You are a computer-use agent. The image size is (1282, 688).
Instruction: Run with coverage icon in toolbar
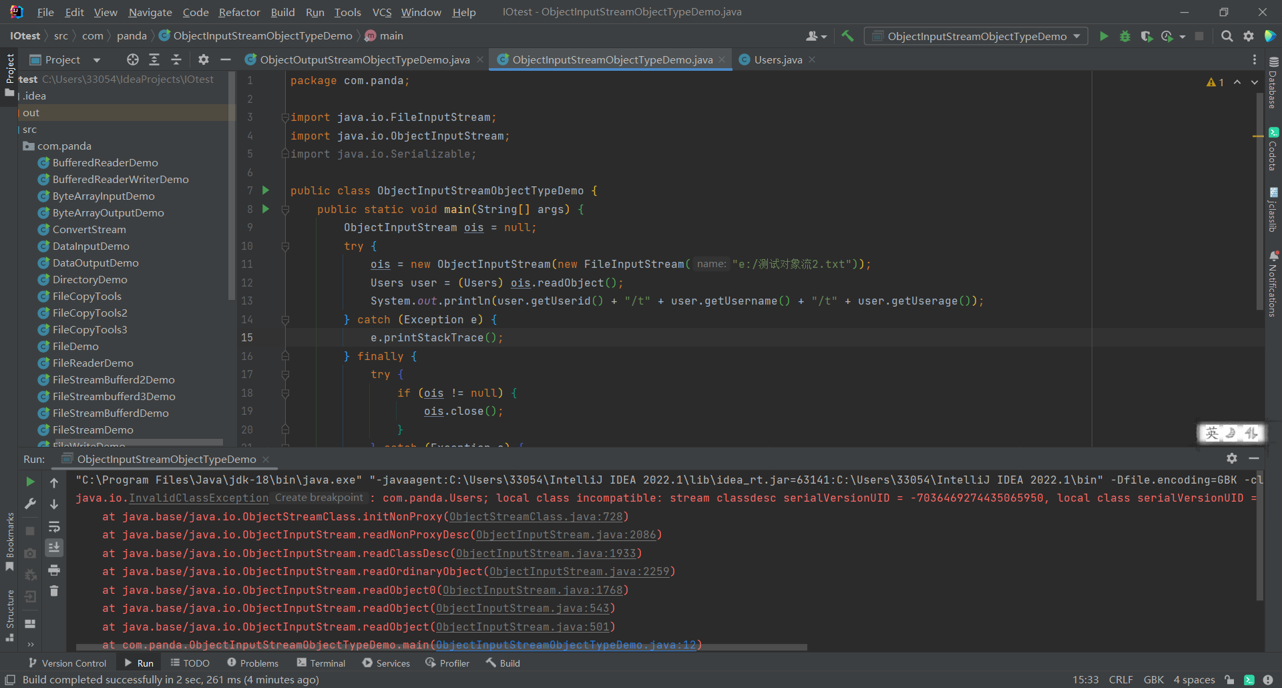(1146, 36)
